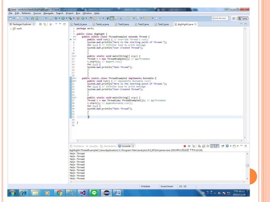This screenshot has height=202, width=270.
Task: Click the red Terminate button in Console
Action: click(185, 146)
